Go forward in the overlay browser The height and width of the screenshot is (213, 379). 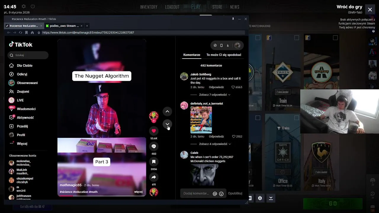tap(15, 33)
